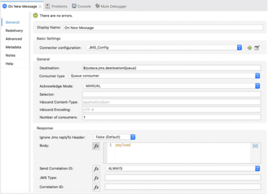This screenshot has width=268, height=194.
Task: Click the JMS Type input field
Action: click(x=182, y=178)
